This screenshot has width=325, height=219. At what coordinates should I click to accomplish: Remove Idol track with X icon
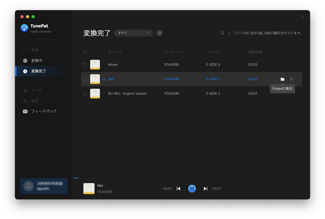tap(291, 79)
